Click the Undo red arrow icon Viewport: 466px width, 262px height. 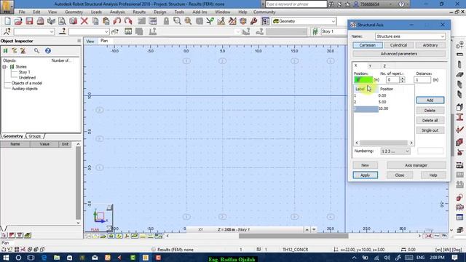(x=117, y=21)
